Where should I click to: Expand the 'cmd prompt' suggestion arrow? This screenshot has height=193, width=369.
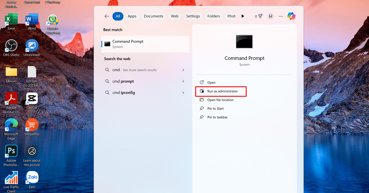pos(183,81)
